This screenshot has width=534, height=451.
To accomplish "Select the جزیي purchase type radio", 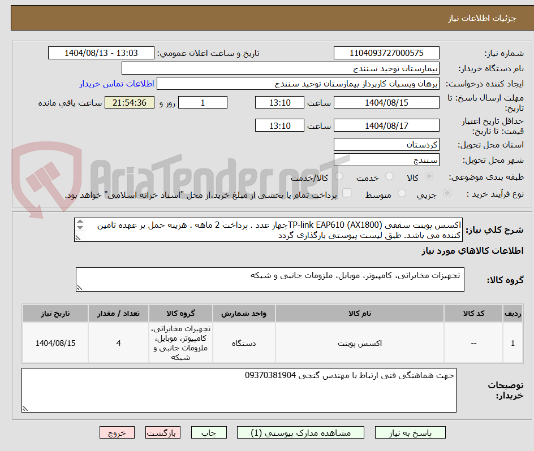I will tap(447, 192).
